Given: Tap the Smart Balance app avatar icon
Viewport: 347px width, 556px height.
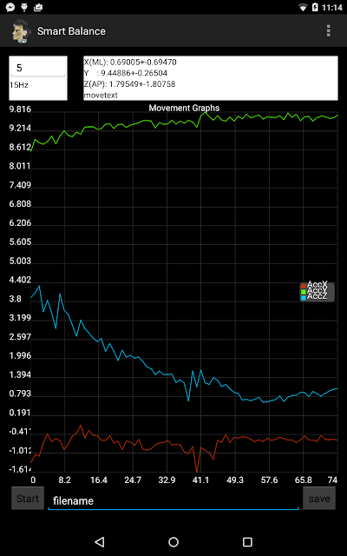Looking at the screenshot, I should coord(19,31).
